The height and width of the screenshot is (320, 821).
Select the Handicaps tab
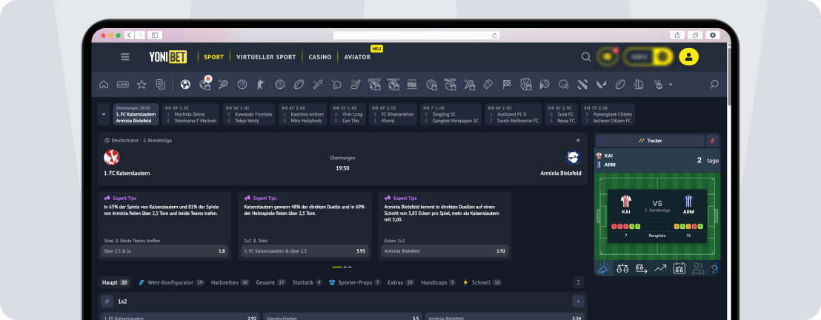pos(438,282)
